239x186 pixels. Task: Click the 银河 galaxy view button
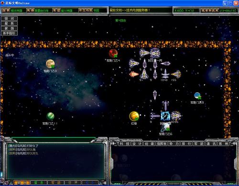point(9,19)
